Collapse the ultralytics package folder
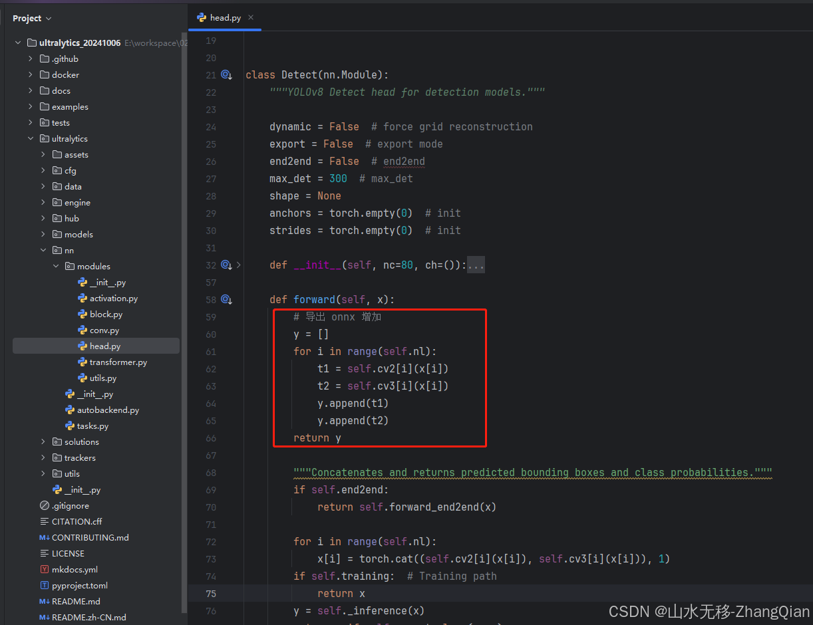 pyautogui.click(x=31, y=138)
